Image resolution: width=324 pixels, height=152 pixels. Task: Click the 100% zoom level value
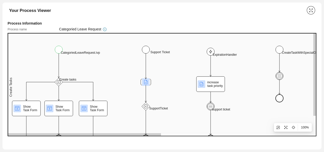click(305, 127)
